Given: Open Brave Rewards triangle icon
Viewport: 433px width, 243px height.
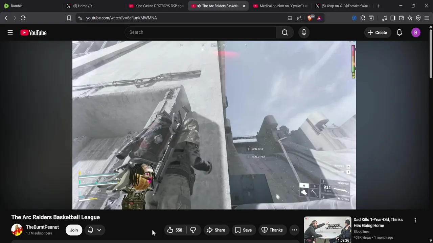Looking at the screenshot, I should [x=319, y=18].
